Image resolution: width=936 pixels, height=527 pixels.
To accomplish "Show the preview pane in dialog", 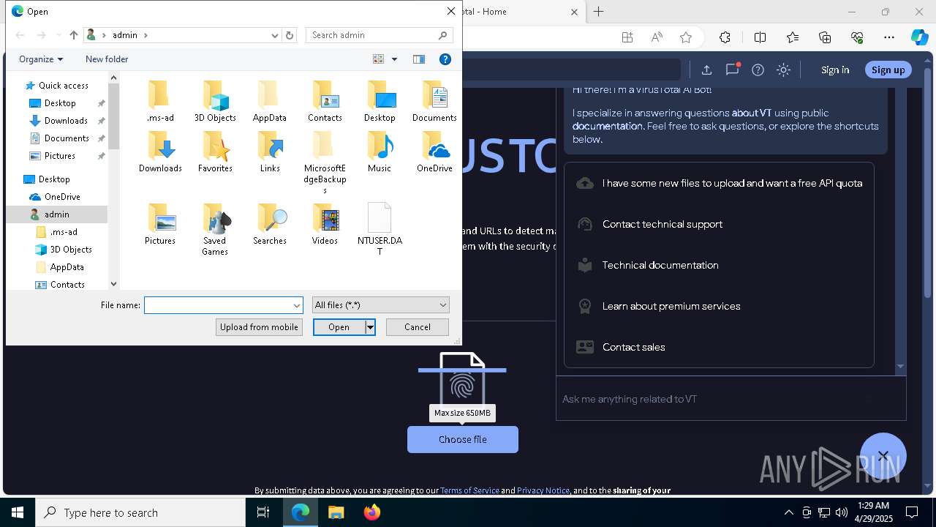I will click(419, 59).
